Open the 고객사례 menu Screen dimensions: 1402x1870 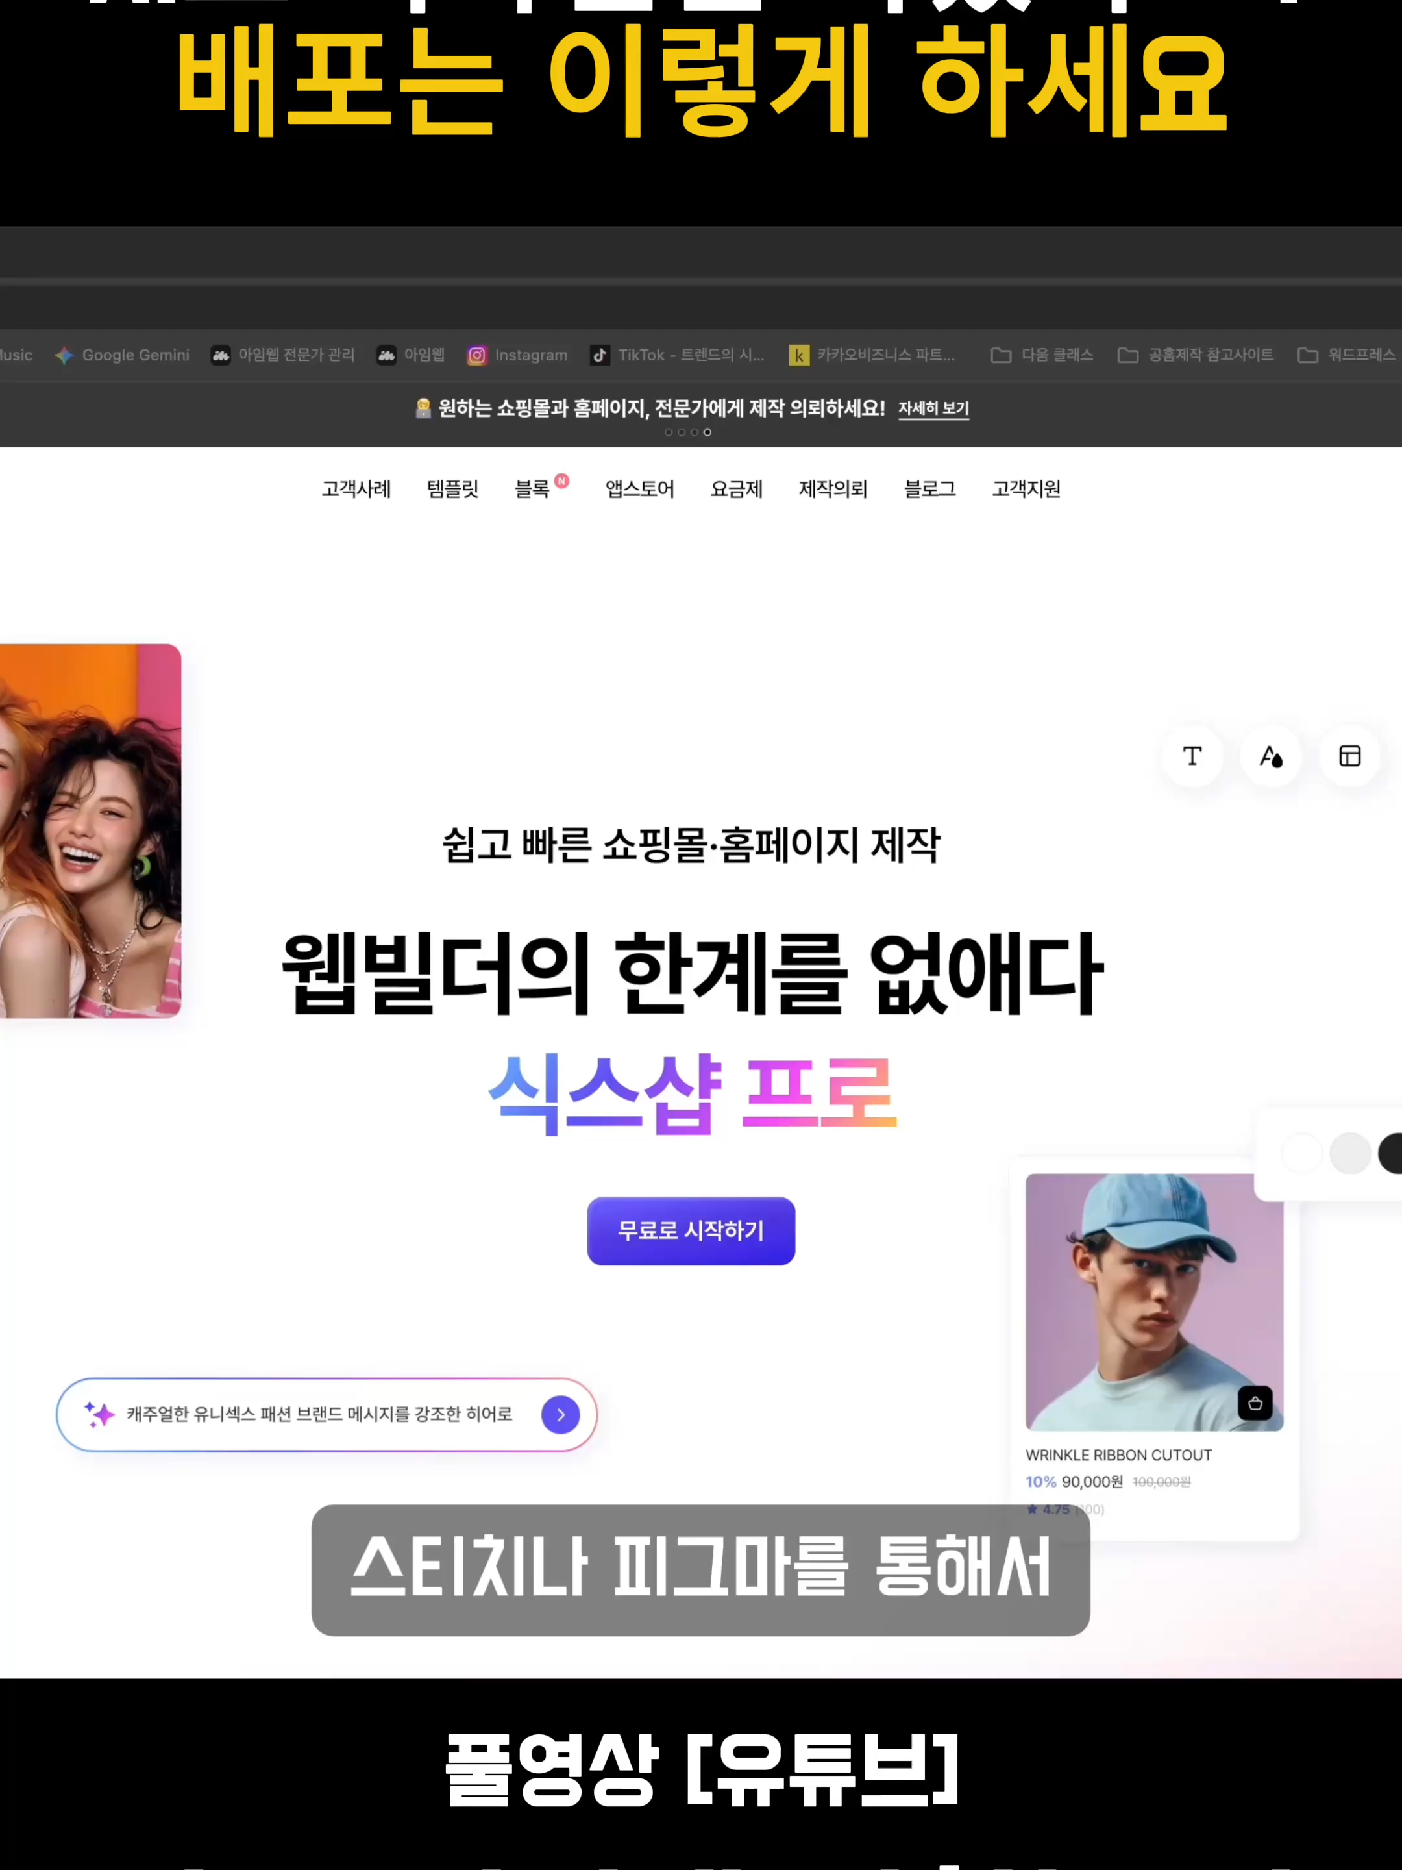(356, 489)
